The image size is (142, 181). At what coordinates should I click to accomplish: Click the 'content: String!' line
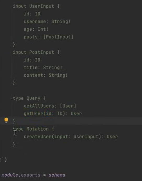point(46,75)
